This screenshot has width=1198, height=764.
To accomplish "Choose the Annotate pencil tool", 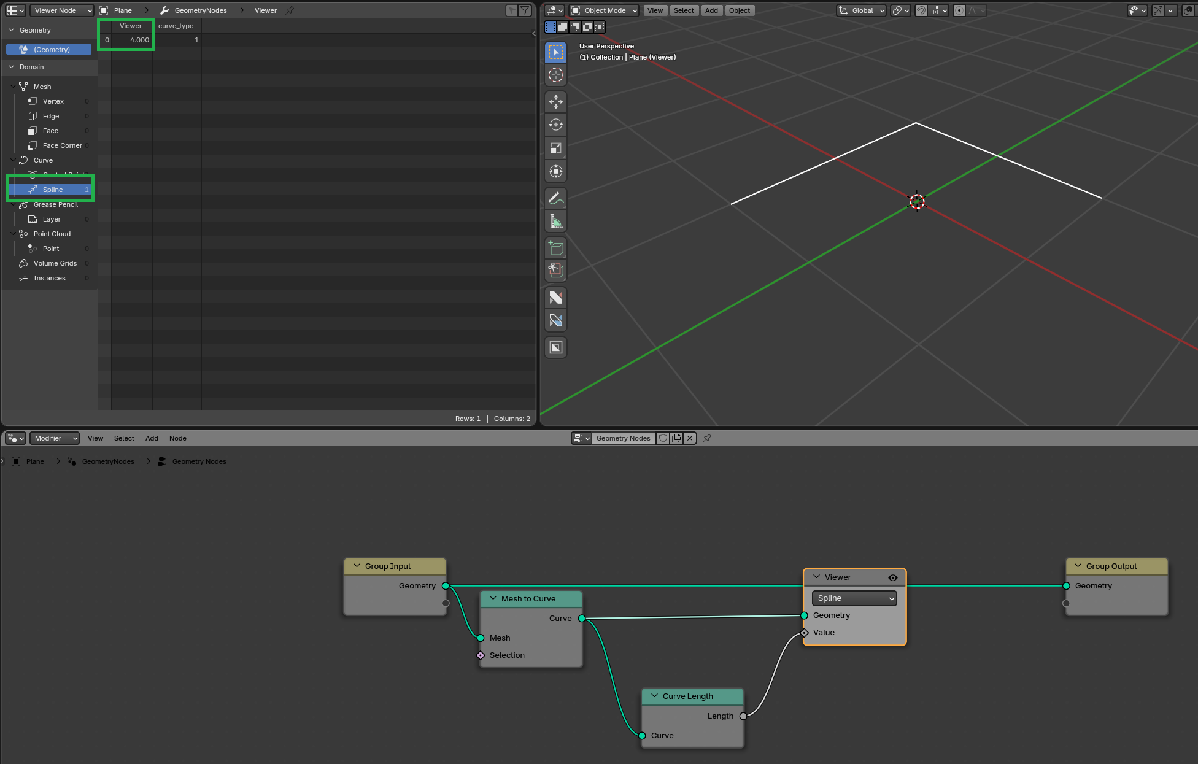I will pos(555,198).
